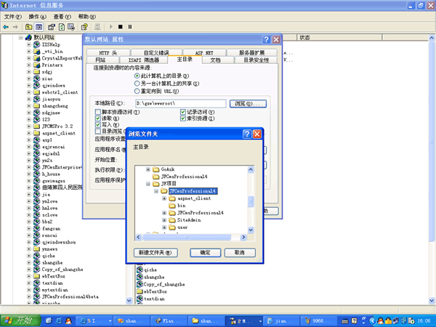
Task: Select the local computer directory radio option
Action: pos(137,76)
